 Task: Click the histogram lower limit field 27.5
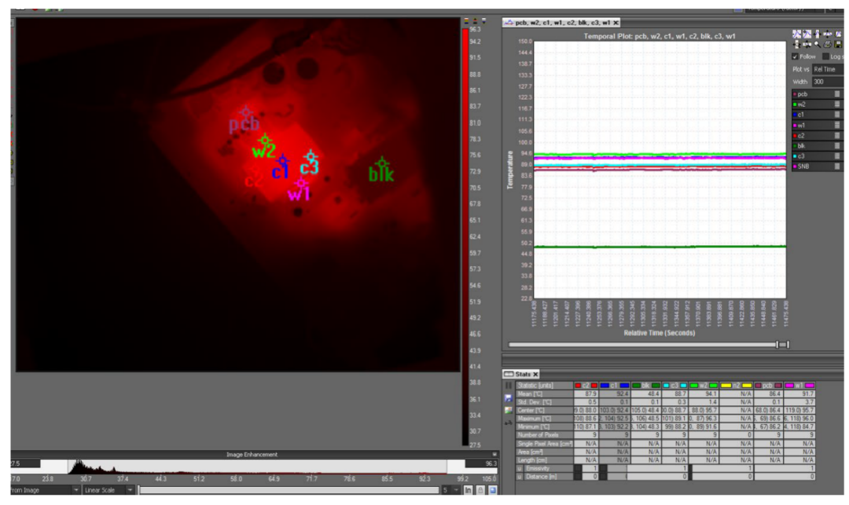25,463
